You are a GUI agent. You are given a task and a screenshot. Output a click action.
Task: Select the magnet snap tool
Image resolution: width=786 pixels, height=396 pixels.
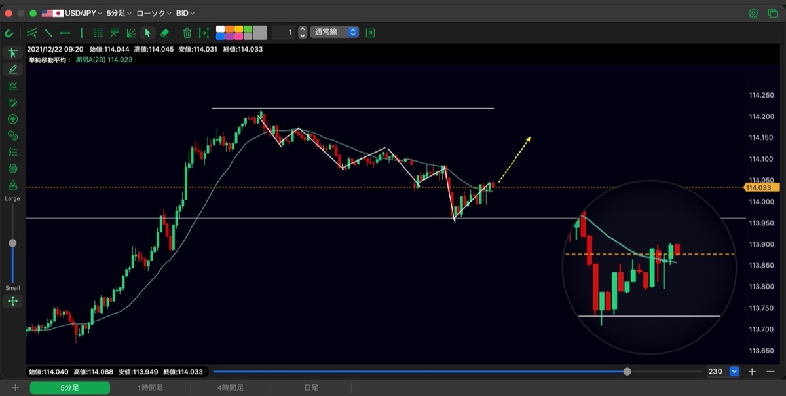9,33
